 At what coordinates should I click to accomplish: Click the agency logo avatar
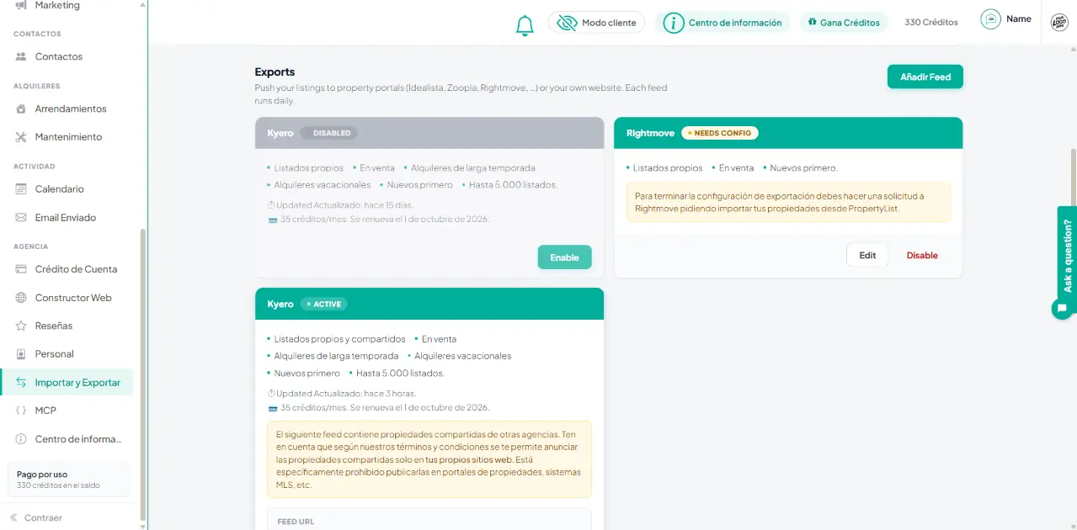1059,23
